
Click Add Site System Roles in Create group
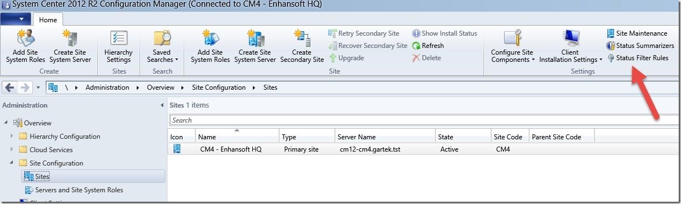(25, 46)
